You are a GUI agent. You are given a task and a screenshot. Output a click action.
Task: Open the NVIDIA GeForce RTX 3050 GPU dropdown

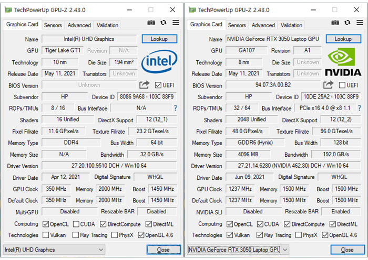click(x=238, y=250)
